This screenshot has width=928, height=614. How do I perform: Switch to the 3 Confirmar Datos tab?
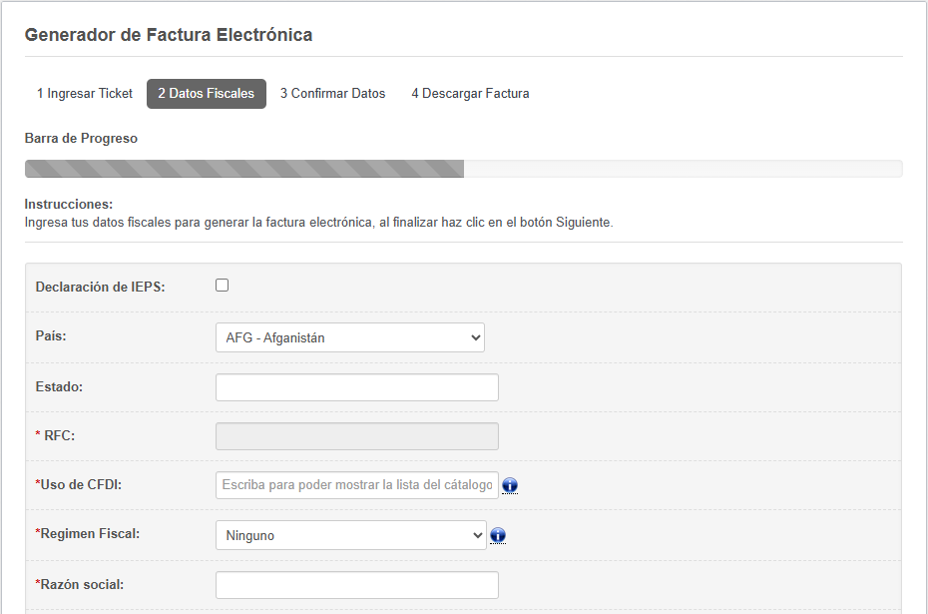[332, 94]
